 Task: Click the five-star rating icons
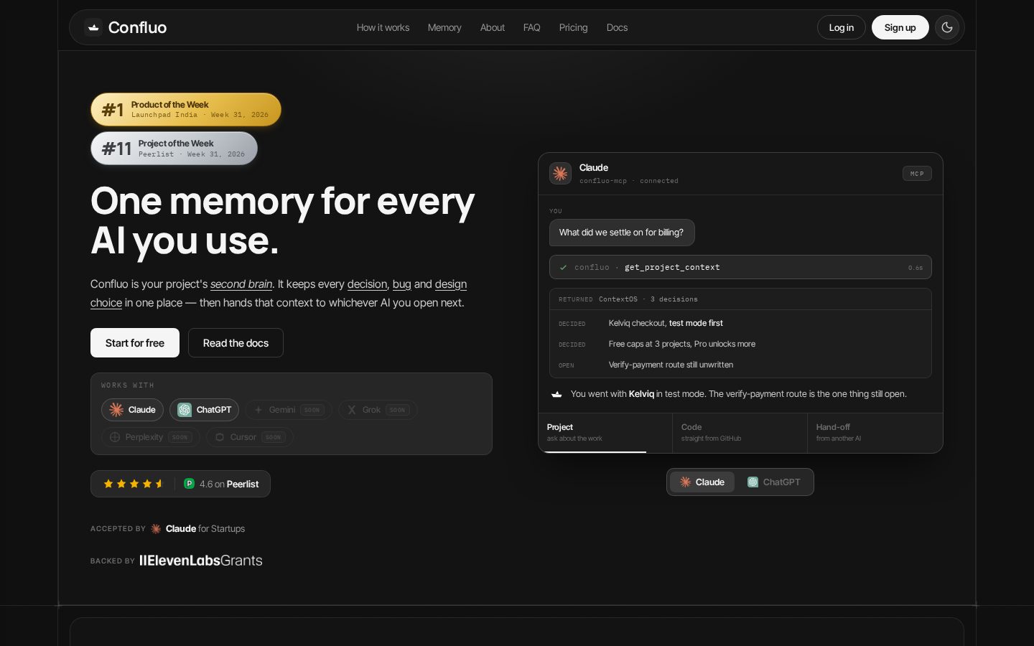pos(134,484)
